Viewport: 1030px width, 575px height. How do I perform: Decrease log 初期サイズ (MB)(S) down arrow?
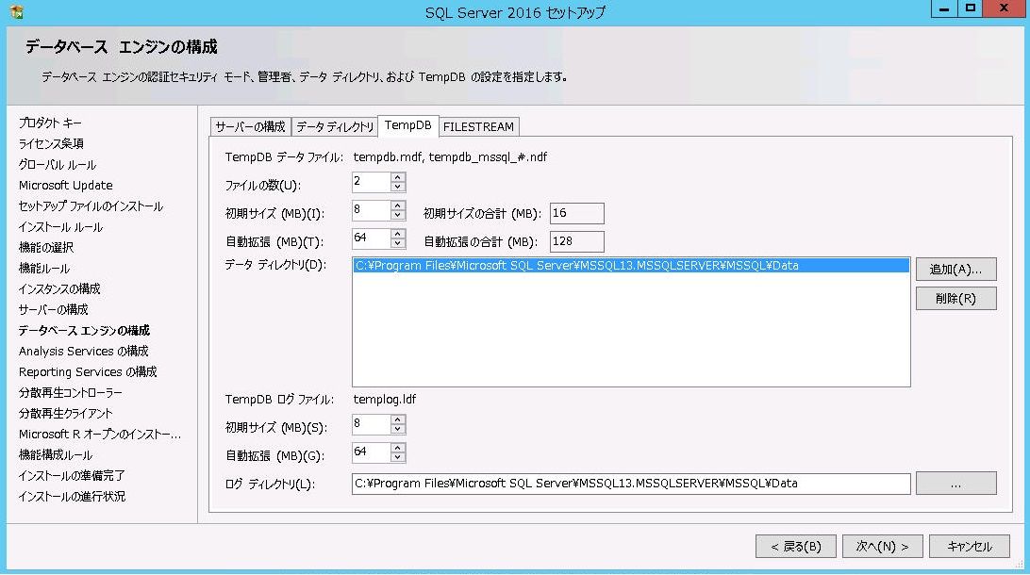tap(397, 429)
